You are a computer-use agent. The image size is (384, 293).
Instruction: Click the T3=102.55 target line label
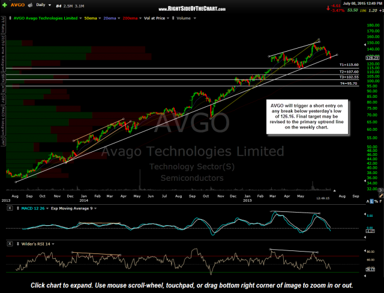[x=349, y=77]
